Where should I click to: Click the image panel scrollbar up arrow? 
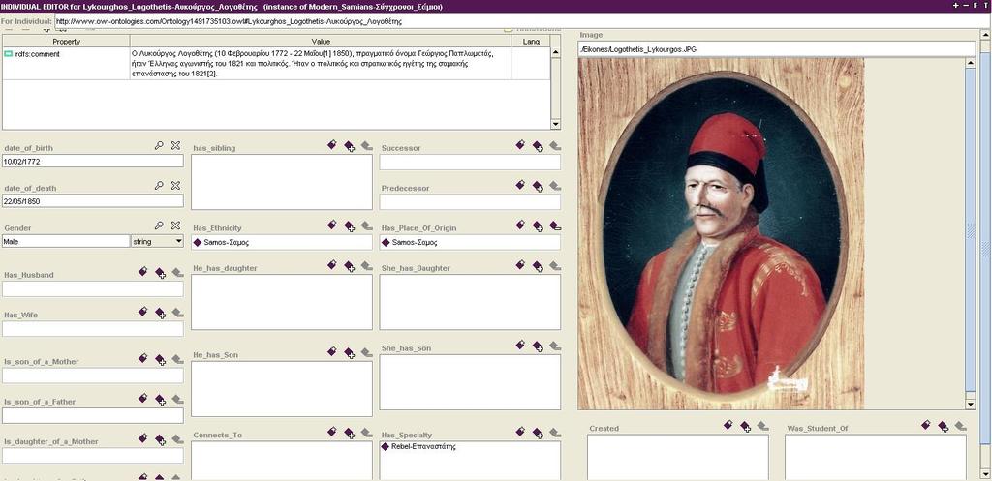[x=971, y=63]
